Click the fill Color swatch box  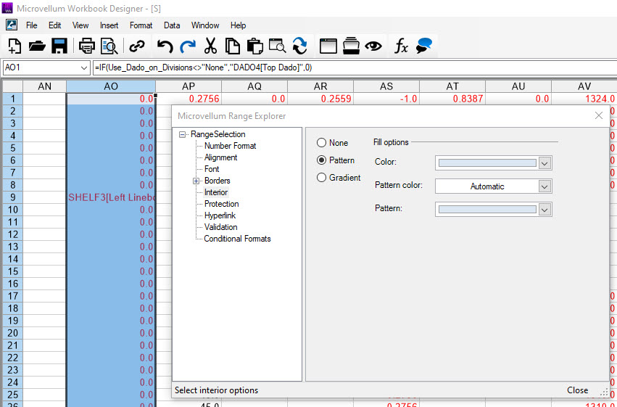click(x=486, y=163)
